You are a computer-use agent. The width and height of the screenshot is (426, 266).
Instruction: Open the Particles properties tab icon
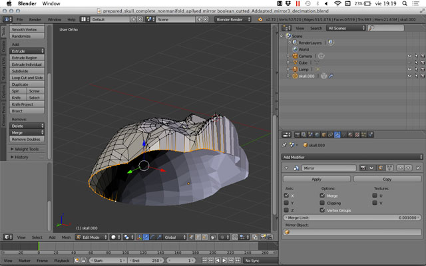(x=364, y=134)
